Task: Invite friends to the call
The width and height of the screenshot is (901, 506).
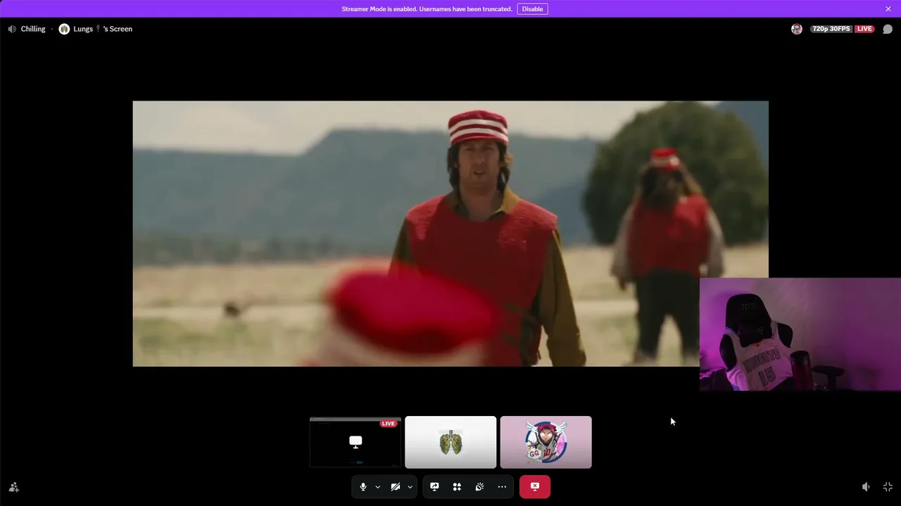Action: tap(13, 487)
